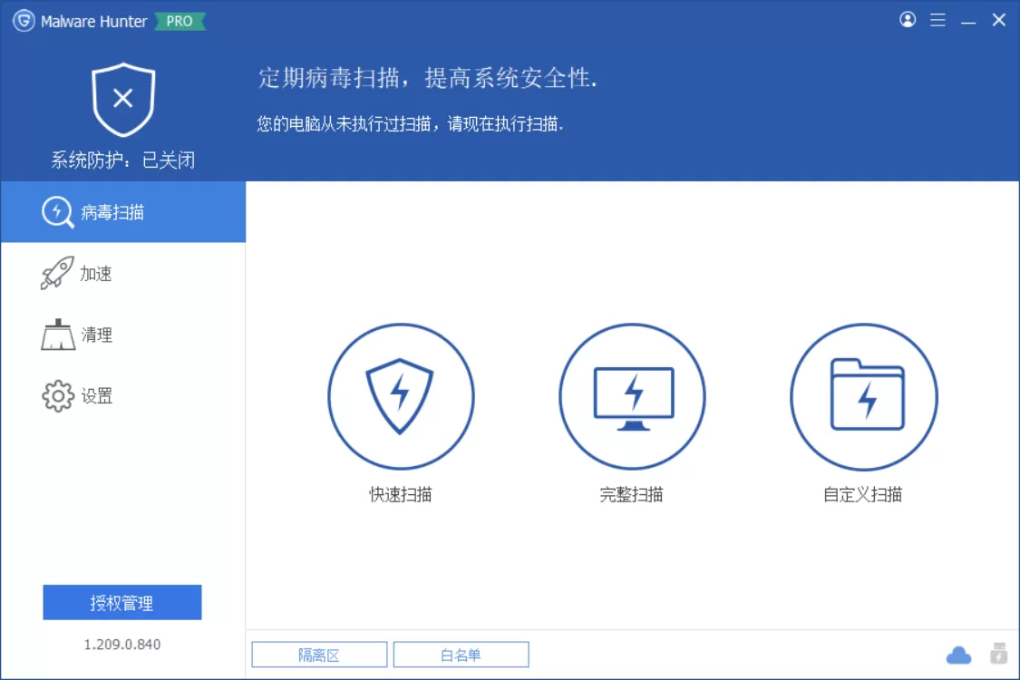Viewport: 1020px width, 680px height.
Task: Click the version number 1.209.0.840
Action: (121, 644)
